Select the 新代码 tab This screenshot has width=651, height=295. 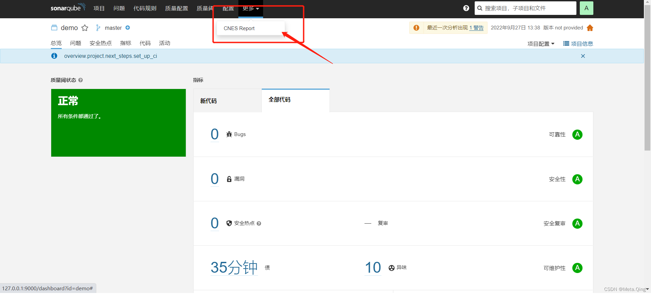(x=228, y=101)
